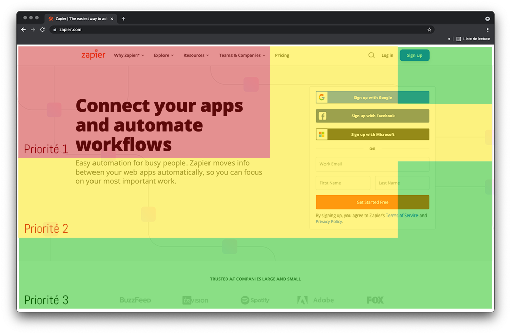Open the Resources dropdown

pos(196,55)
